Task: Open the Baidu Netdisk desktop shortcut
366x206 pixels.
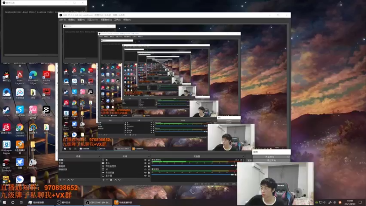Action: (20, 94)
